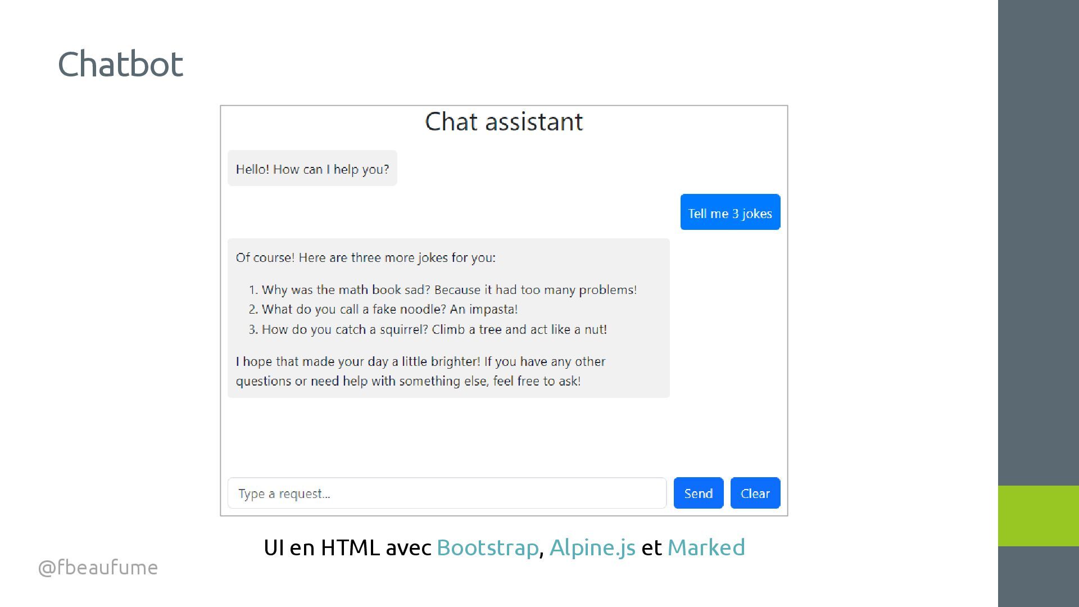Click 'Of course! Here are three more jokes' text
Image resolution: width=1079 pixels, height=607 pixels.
click(x=365, y=258)
